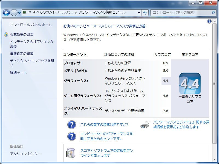The width and height of the screenshot is (219, 164).
Task: Click question icon beside performance improvement hints
Action: tap(72, 136)
